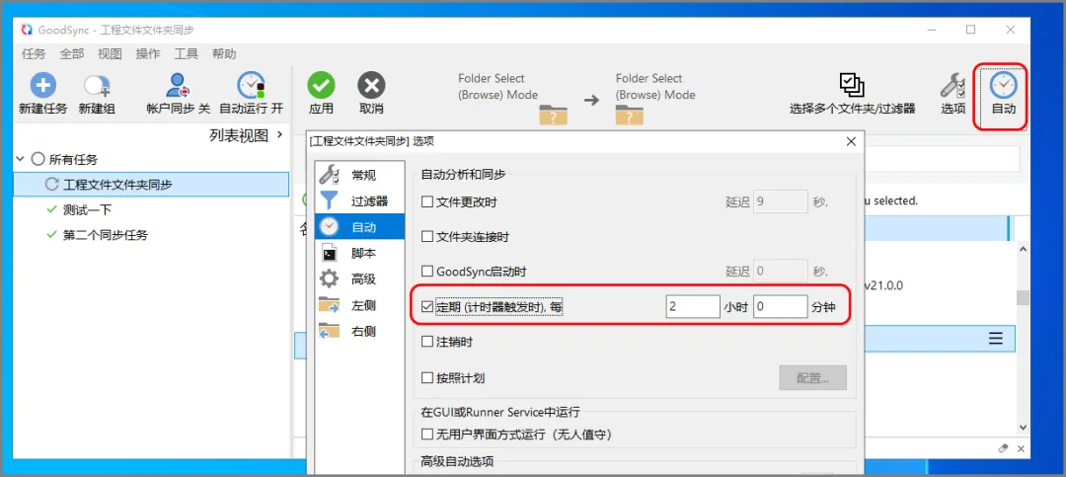Collapse the 所有任务 tree arrow
Image resolution: width=1066 pixels, height=477 pixels.
[x=20, y=159]
